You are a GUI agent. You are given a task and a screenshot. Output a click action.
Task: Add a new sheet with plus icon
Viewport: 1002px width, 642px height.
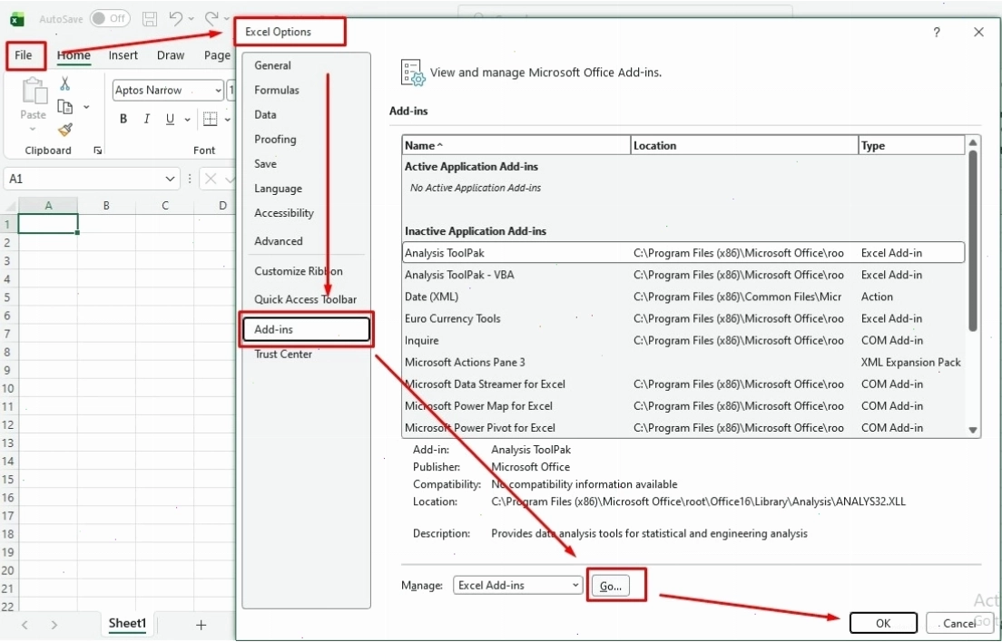pos(201,625)
